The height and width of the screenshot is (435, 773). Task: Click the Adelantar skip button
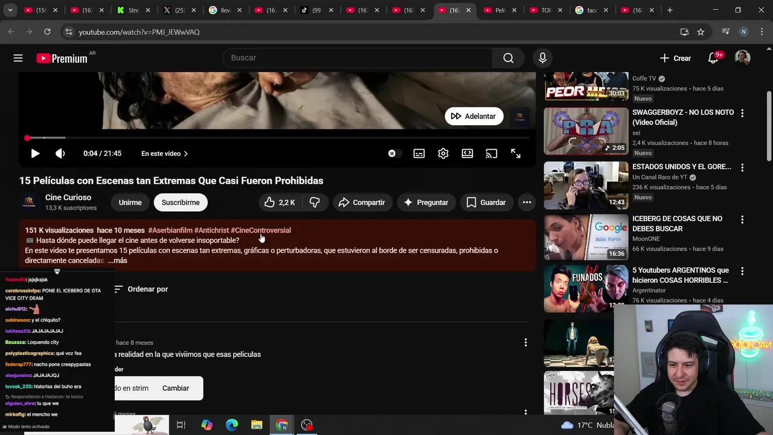pos(474,116)
